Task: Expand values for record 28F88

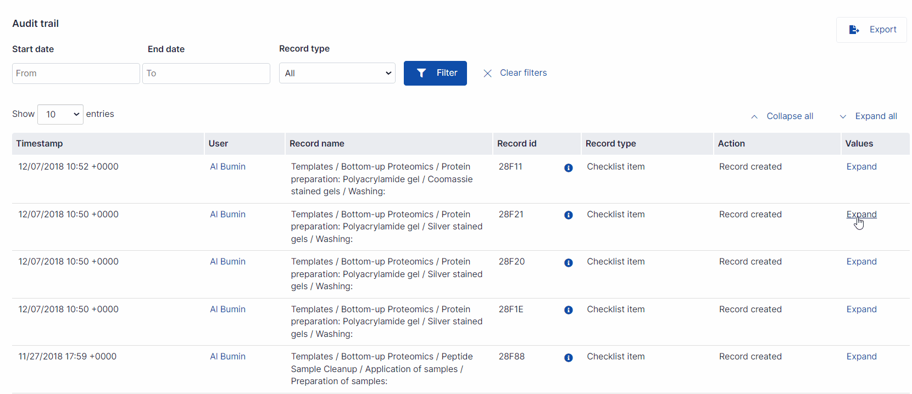Action: (861, 357)
